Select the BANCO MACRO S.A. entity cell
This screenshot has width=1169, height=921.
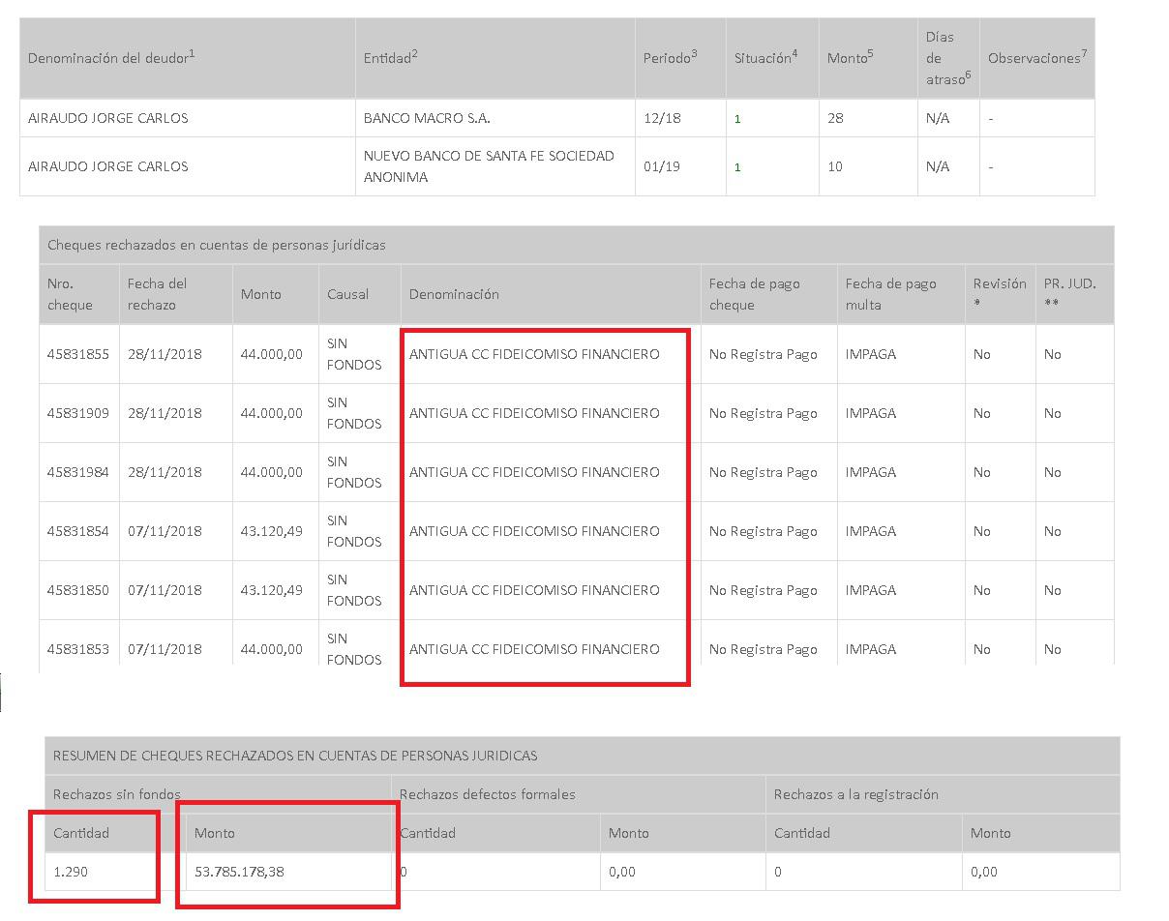(427, 118)
